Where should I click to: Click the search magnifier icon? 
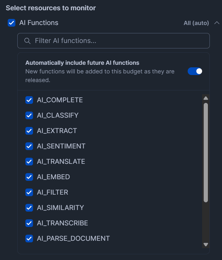[28, 41]
